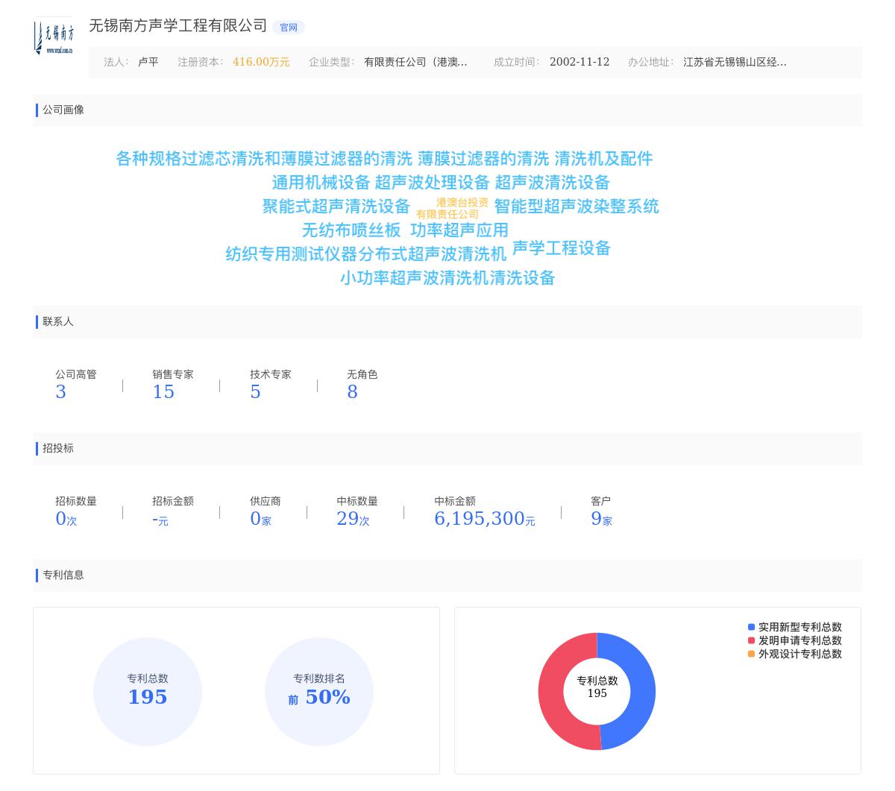Open 公司高管 count 3
The image size is (895, 791).
[x=61, y=392]
